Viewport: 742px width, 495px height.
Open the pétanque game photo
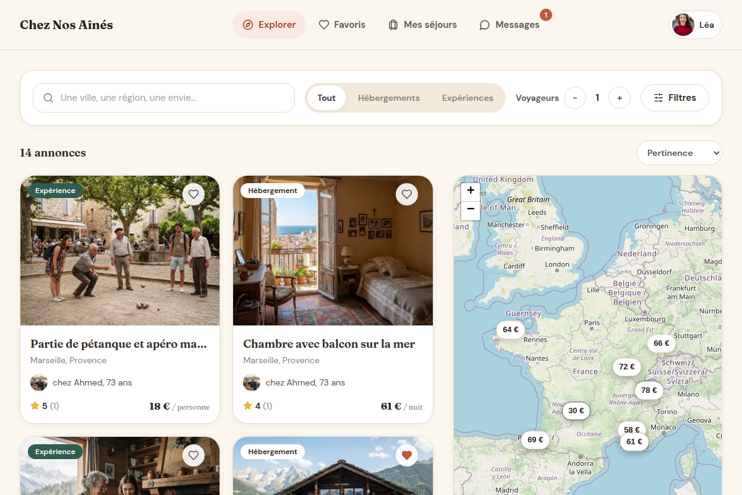(120, 251)
